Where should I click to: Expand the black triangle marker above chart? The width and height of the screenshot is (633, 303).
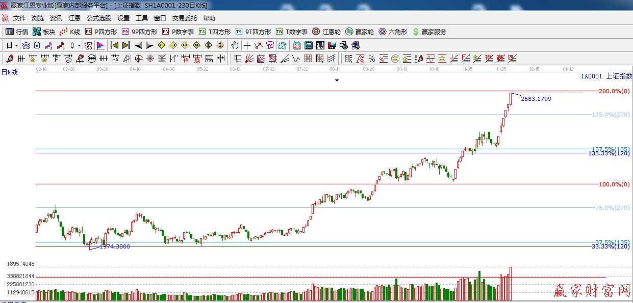pos(337,80)
